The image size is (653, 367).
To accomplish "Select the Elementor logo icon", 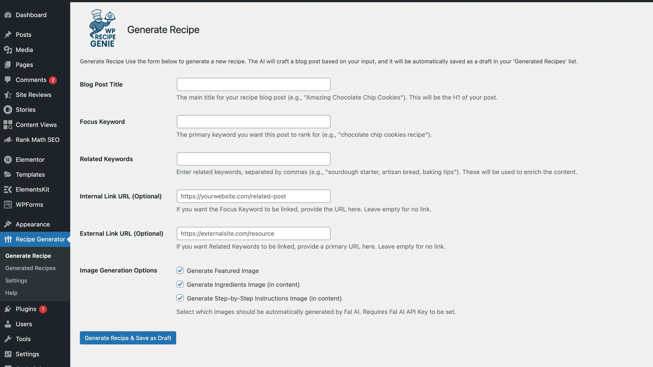I will 8,160.
